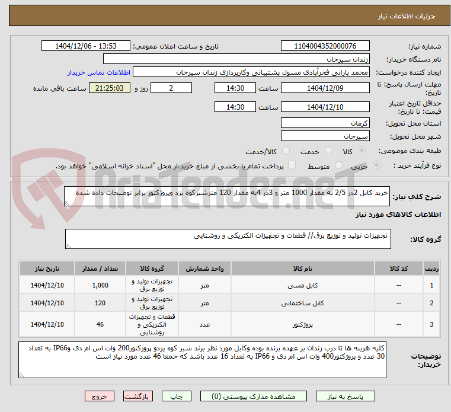Image resolution: width=451 pixels, height=412 pixels.
Task: Click the تعداد / مقدار column header
Action: [100, 269]
